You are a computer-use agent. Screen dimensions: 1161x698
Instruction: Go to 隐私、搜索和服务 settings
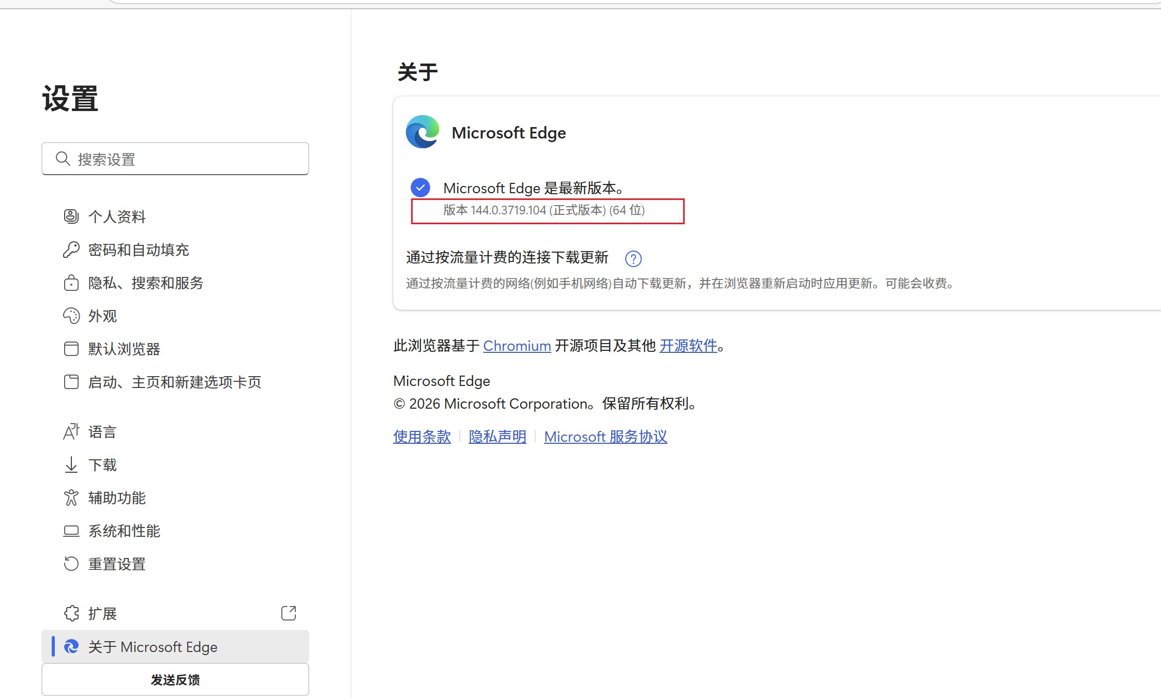pos(146,283)
